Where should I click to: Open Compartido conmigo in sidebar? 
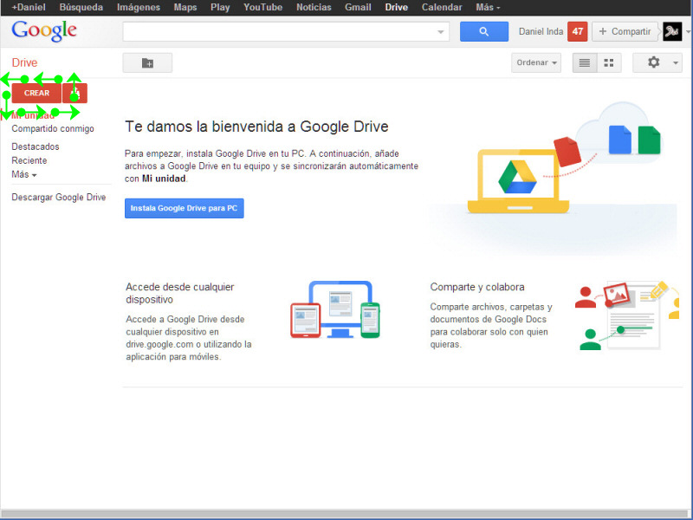pyautogui.click(x=53, y=128)
